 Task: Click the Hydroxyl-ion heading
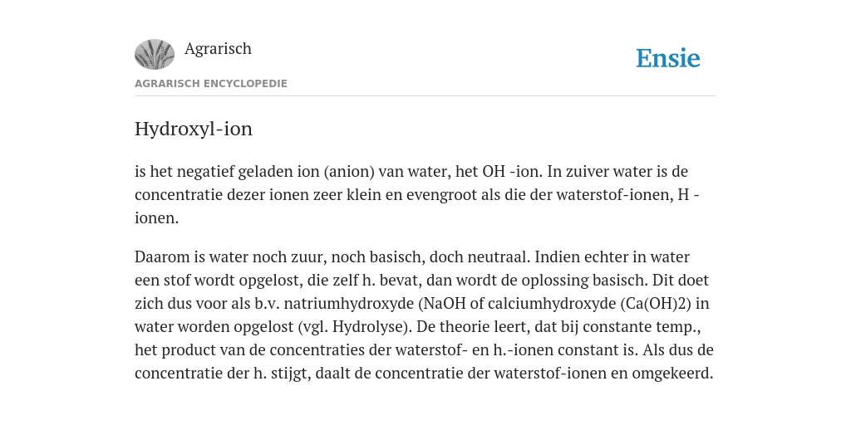[x=194, y=129]
